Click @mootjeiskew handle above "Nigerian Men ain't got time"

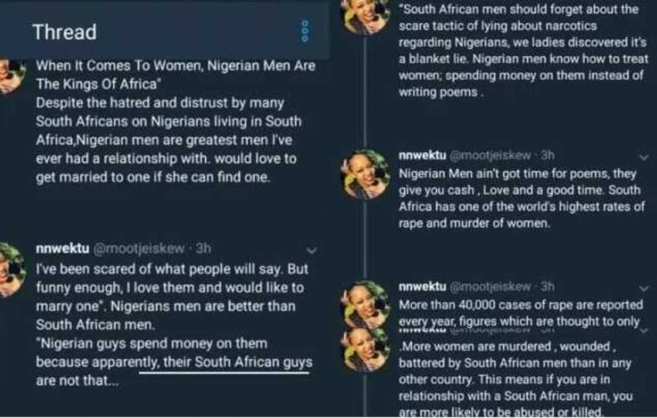click(490, 156)
